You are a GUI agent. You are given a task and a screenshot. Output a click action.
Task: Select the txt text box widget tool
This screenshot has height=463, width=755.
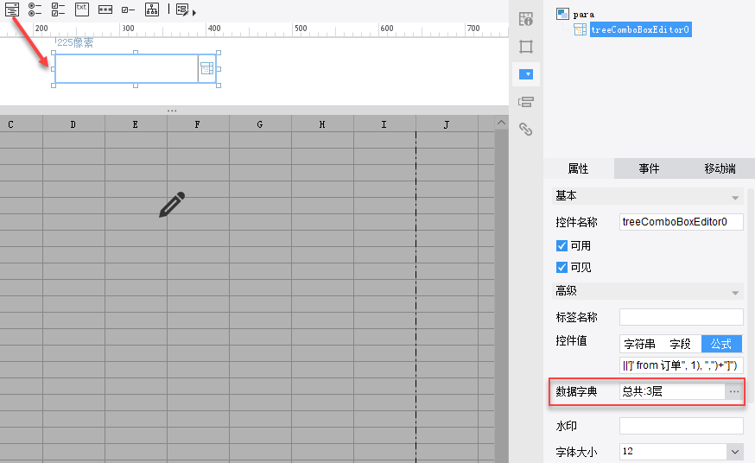click(x=82, y=10)
